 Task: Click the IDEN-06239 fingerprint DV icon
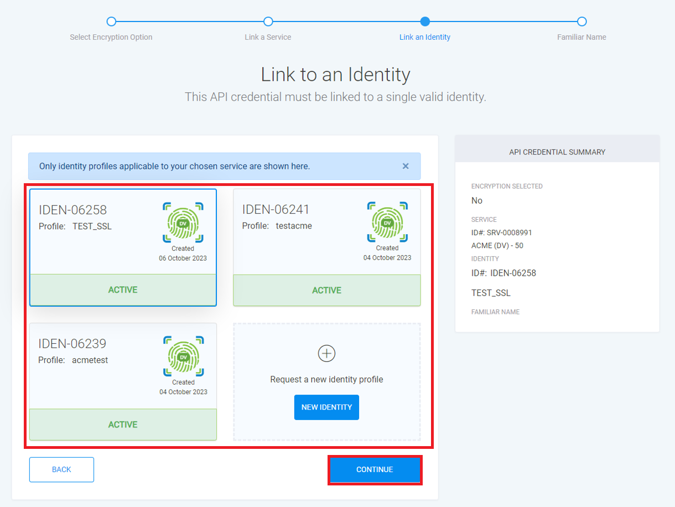[183, 356]
